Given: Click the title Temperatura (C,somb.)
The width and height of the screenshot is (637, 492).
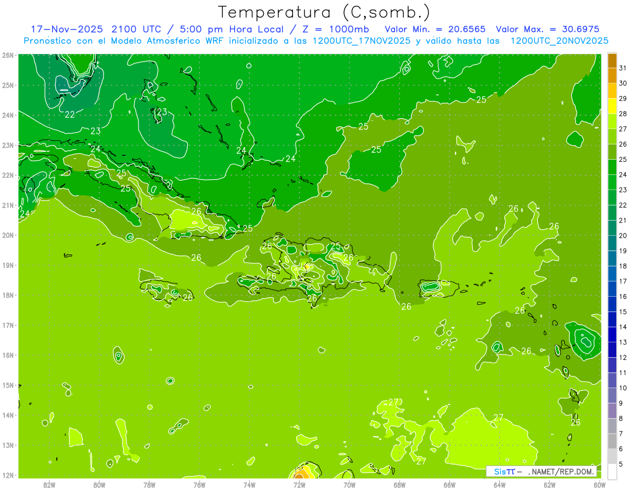Looking at the screenshot, I should click(324, 12).
